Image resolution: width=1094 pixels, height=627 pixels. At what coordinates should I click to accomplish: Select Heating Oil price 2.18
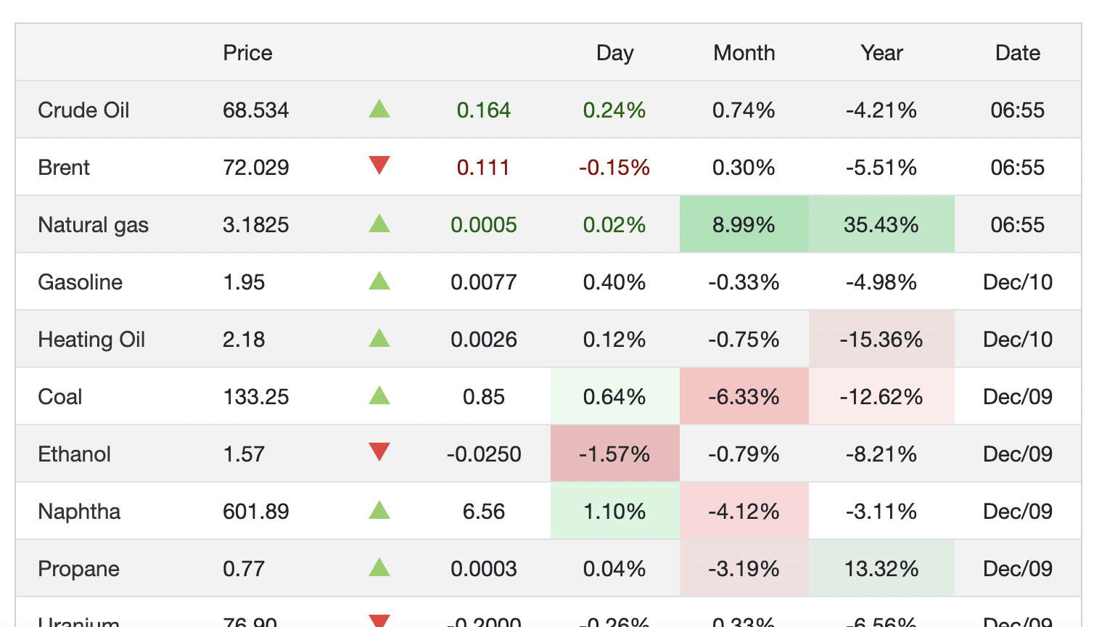coord(244,340)
